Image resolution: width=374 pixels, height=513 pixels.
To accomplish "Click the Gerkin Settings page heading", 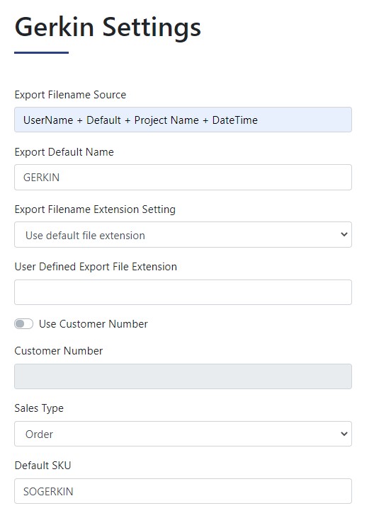I will (108, 28).
